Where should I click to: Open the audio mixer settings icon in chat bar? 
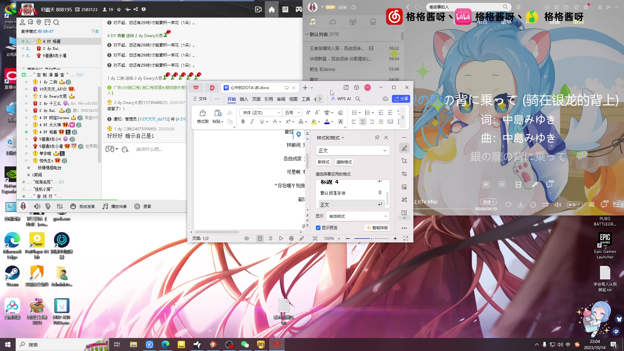click(60, 206)
